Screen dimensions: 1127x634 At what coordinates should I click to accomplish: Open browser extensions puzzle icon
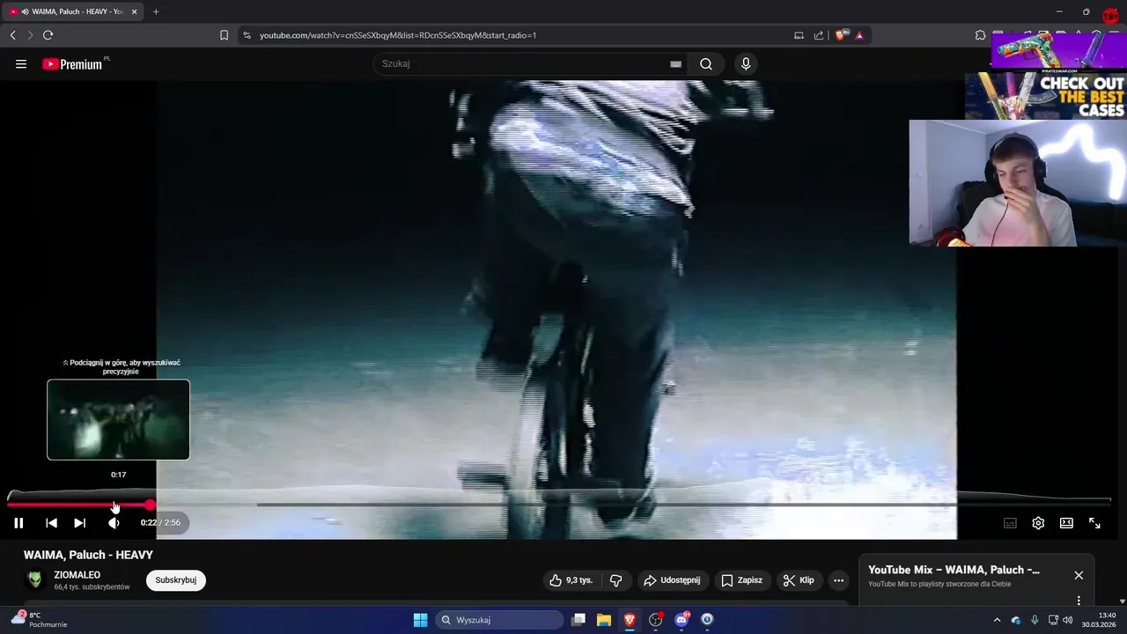click(980, 35)
